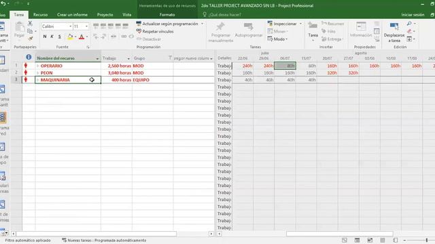Click Nuevas tareas: Programada automáticamente status

click(x=104, y=241)
